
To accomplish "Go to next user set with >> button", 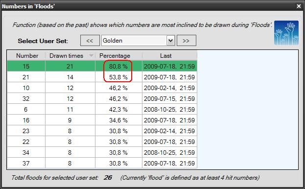I will (x=187, y=41).
